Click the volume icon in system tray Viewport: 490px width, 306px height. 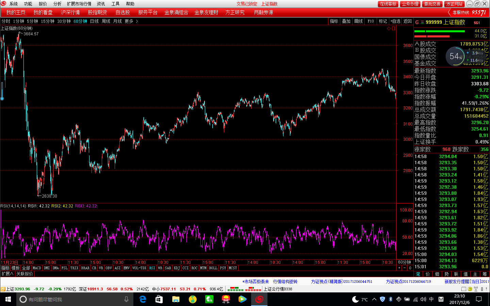(423, 299)
